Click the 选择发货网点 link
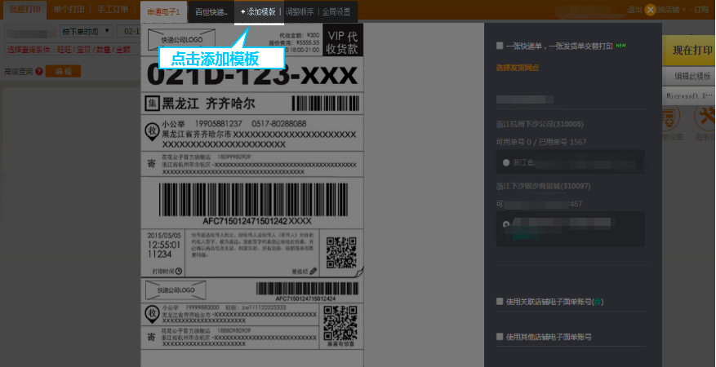Image resolution: width=716 pixels, height=367 pixels. coord(517,68)
